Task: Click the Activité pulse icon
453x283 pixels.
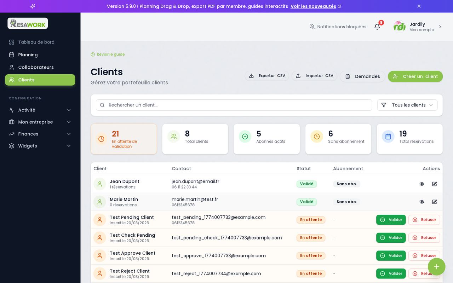Action: coord(12,110)
